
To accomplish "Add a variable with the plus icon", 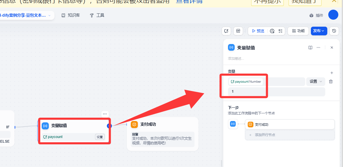I will click(x=332, y=73).
